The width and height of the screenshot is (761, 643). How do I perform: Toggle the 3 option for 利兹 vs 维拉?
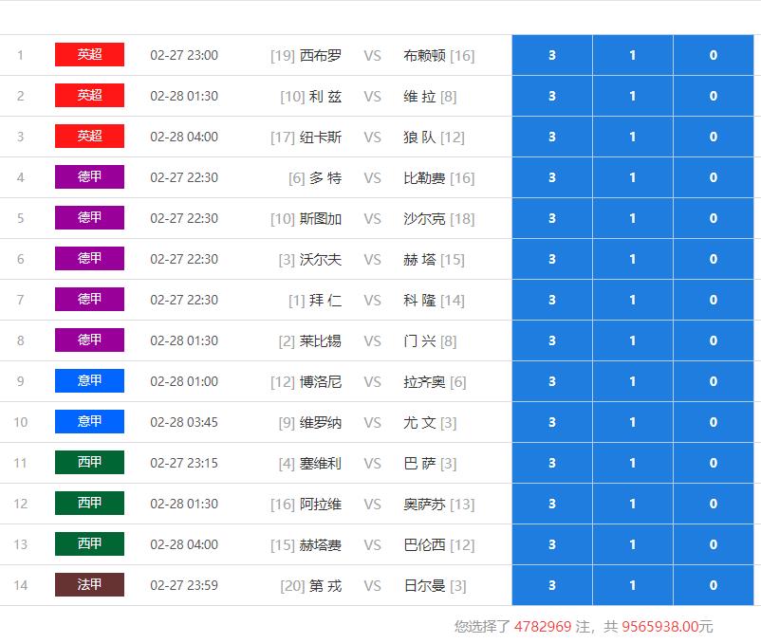pos(552,96)
